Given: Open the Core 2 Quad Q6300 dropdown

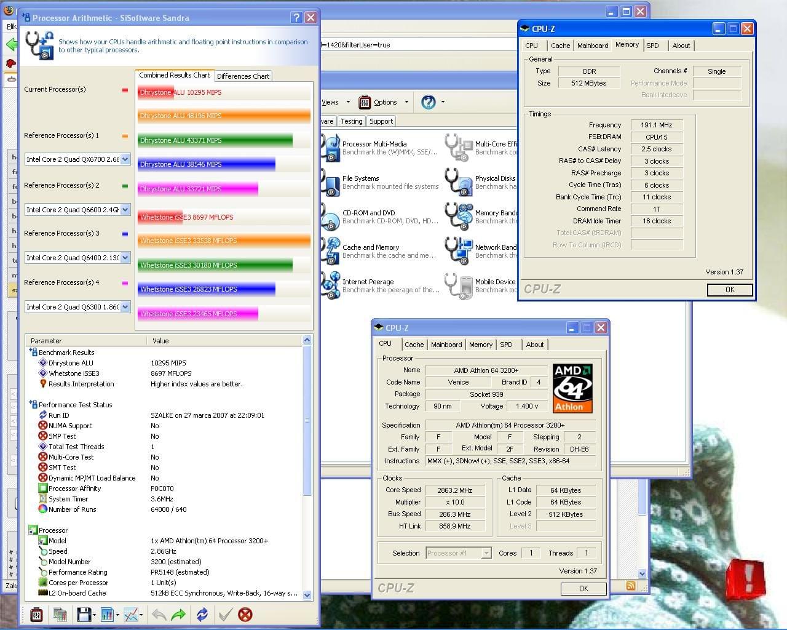Looking at the screenshot, I should (x=125, y=307).
